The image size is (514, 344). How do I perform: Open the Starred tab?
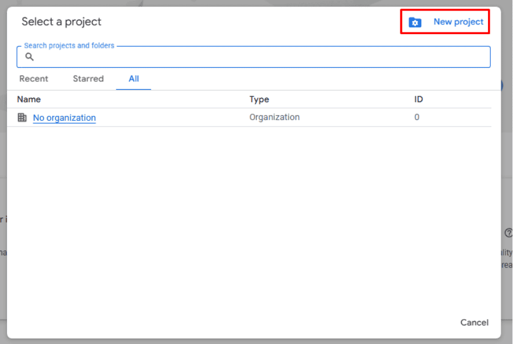[x=88, y=79]
